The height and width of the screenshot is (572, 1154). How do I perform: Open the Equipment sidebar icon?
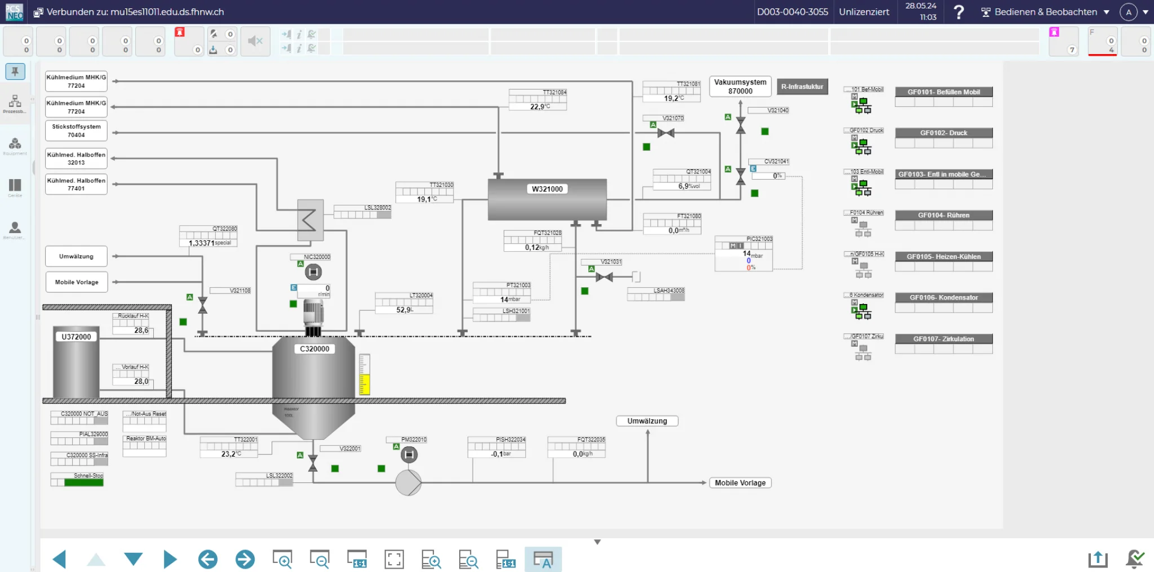tap(15, 146)
